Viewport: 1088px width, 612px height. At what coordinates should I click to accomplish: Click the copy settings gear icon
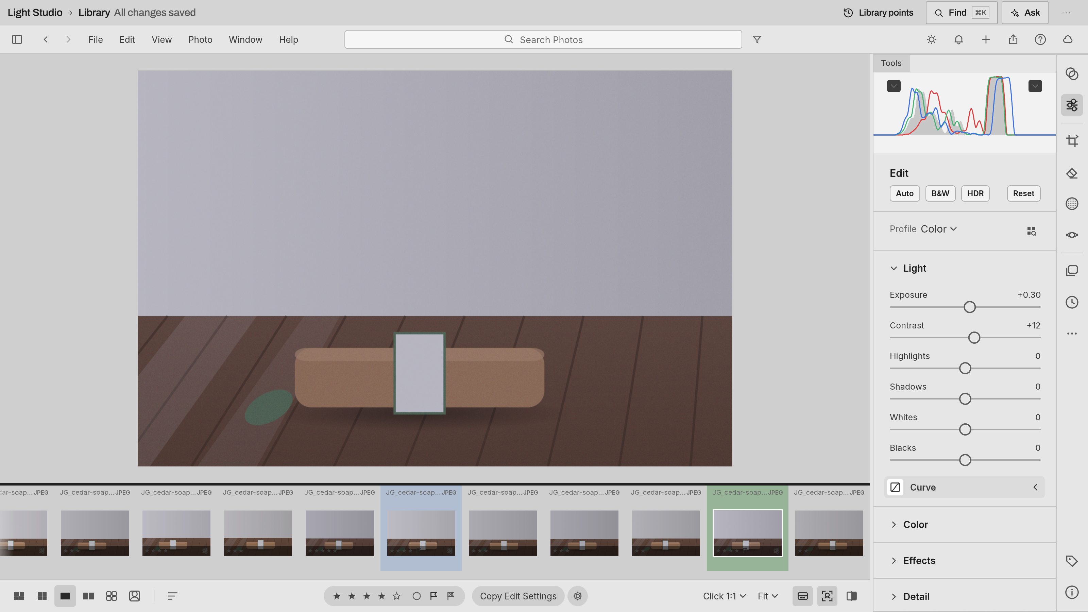[578, 596]
